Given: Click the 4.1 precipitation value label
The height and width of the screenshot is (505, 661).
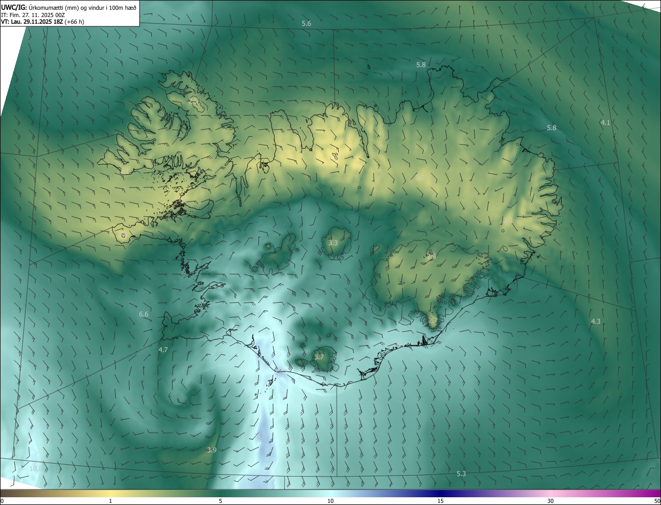Looking at the screenshot, I should point(606,122).
